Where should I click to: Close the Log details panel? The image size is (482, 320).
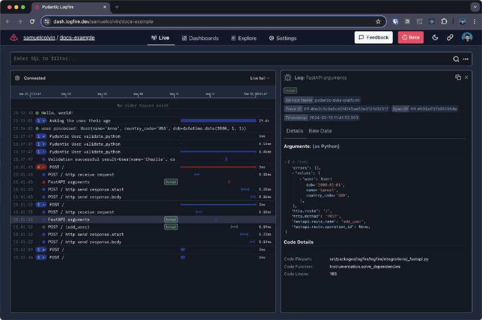point(466,78)
